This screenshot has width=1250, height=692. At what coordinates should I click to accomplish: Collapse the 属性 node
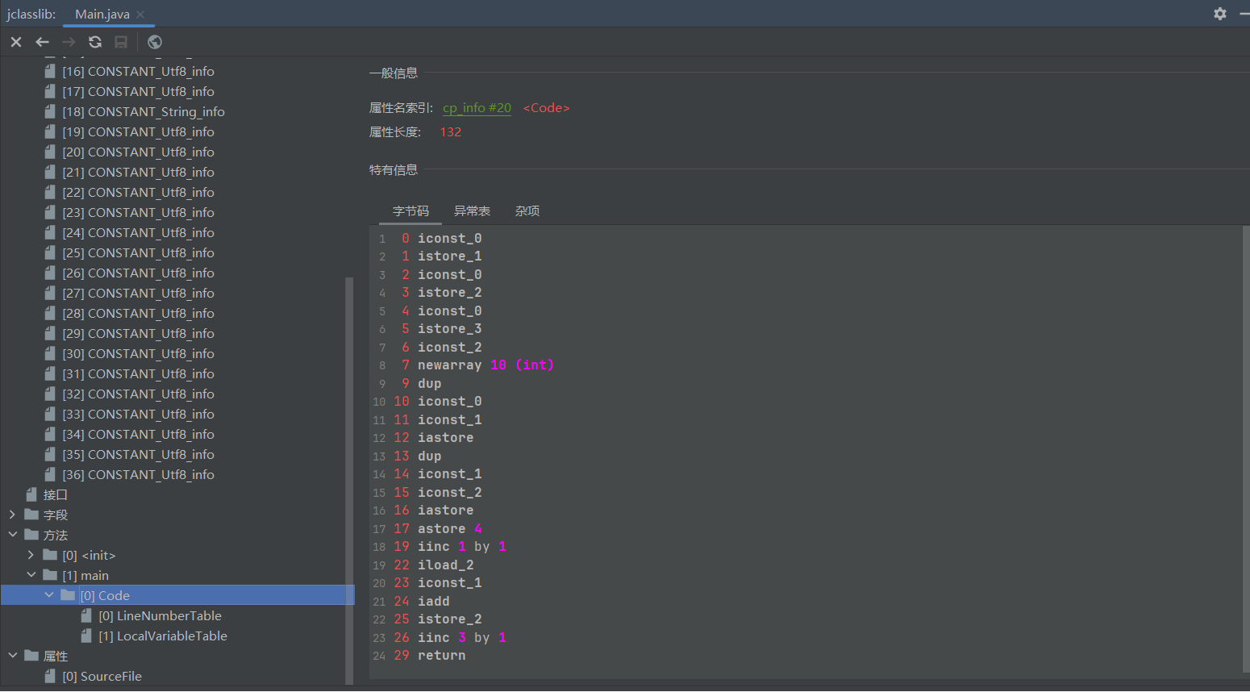12,656
